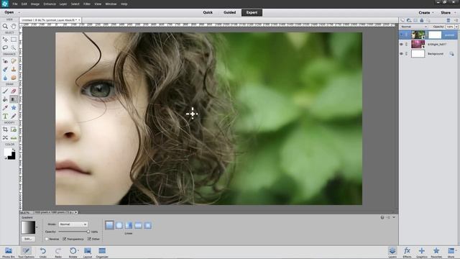Open the Photo Bin
The height and width of the screenshot is (259, 460).
tap(9, 253)
